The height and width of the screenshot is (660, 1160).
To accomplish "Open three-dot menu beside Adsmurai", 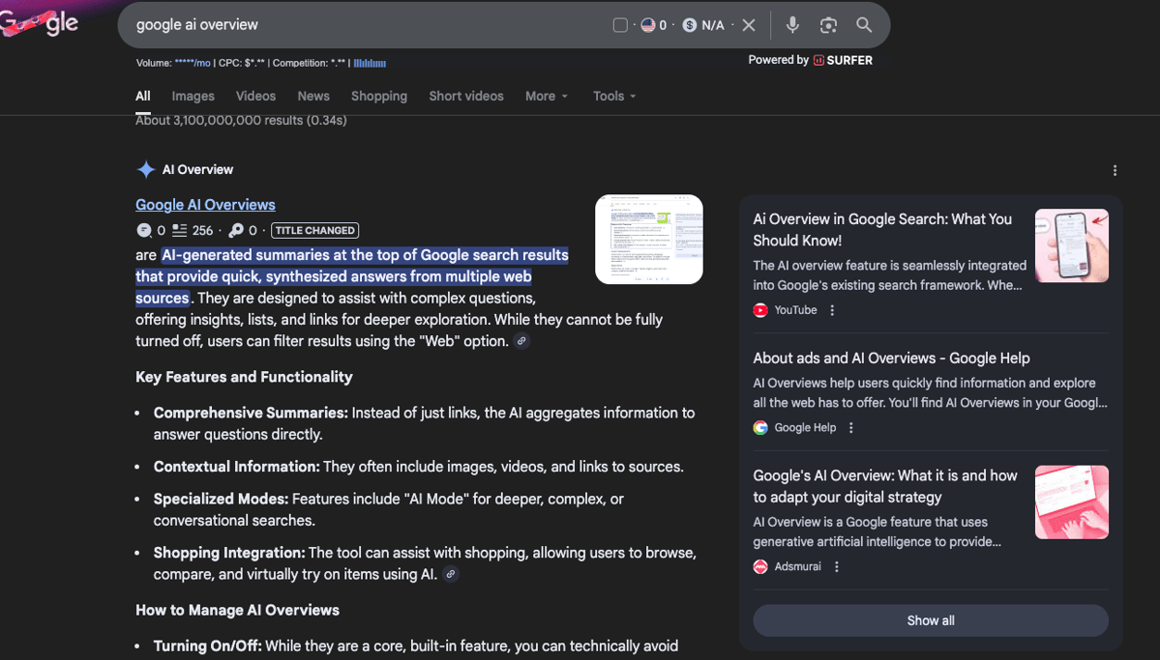I will 837,567.
